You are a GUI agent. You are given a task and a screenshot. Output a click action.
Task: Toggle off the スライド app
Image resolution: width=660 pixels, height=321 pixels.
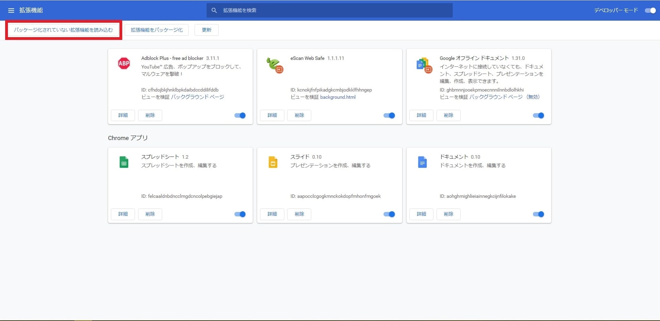pyautogui.click(x=389, y=214)
